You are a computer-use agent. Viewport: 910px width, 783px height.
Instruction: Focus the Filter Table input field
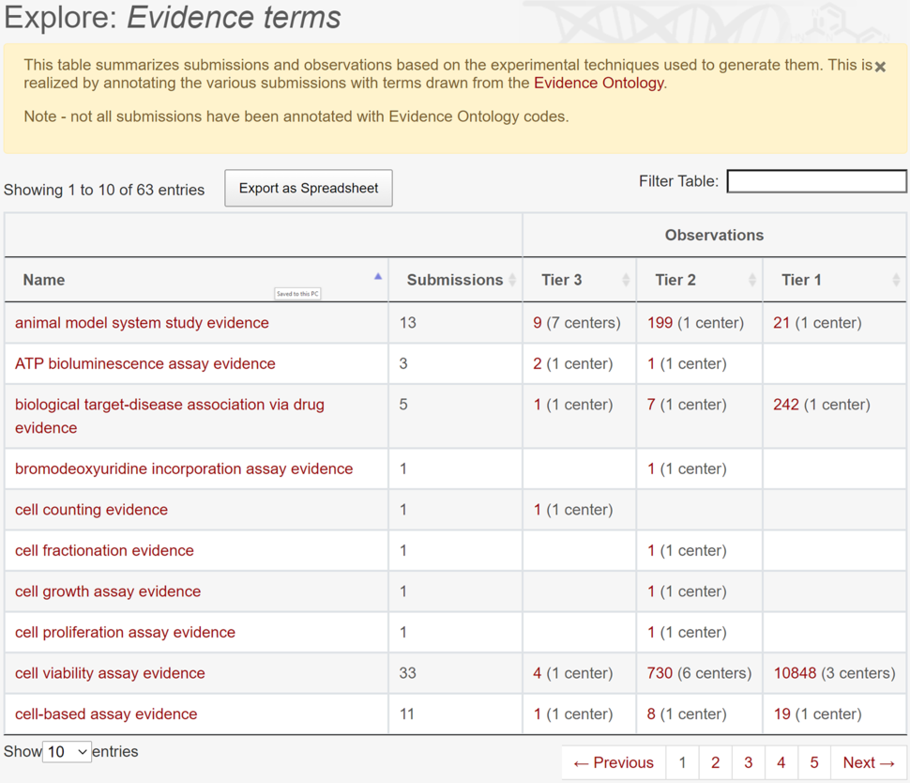tap(816, 181)
